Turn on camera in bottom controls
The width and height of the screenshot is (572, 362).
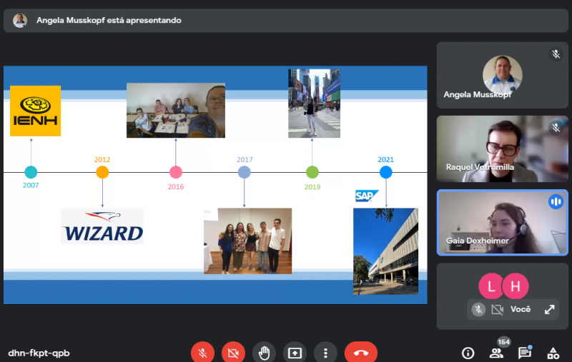click(x=233, y=353)
